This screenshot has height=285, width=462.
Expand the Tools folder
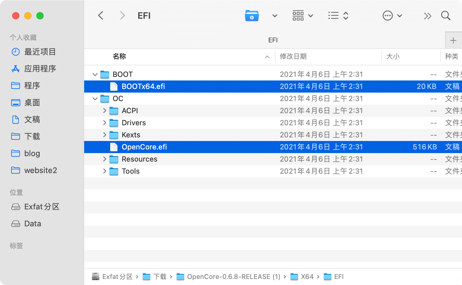tap(104, 171)
